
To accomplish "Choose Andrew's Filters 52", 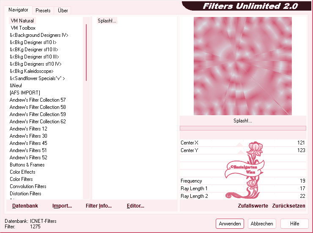I will click(x=28, y=158).
